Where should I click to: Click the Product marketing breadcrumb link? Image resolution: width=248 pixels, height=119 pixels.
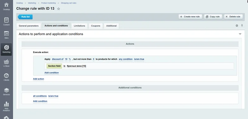(x=48, y=3)
